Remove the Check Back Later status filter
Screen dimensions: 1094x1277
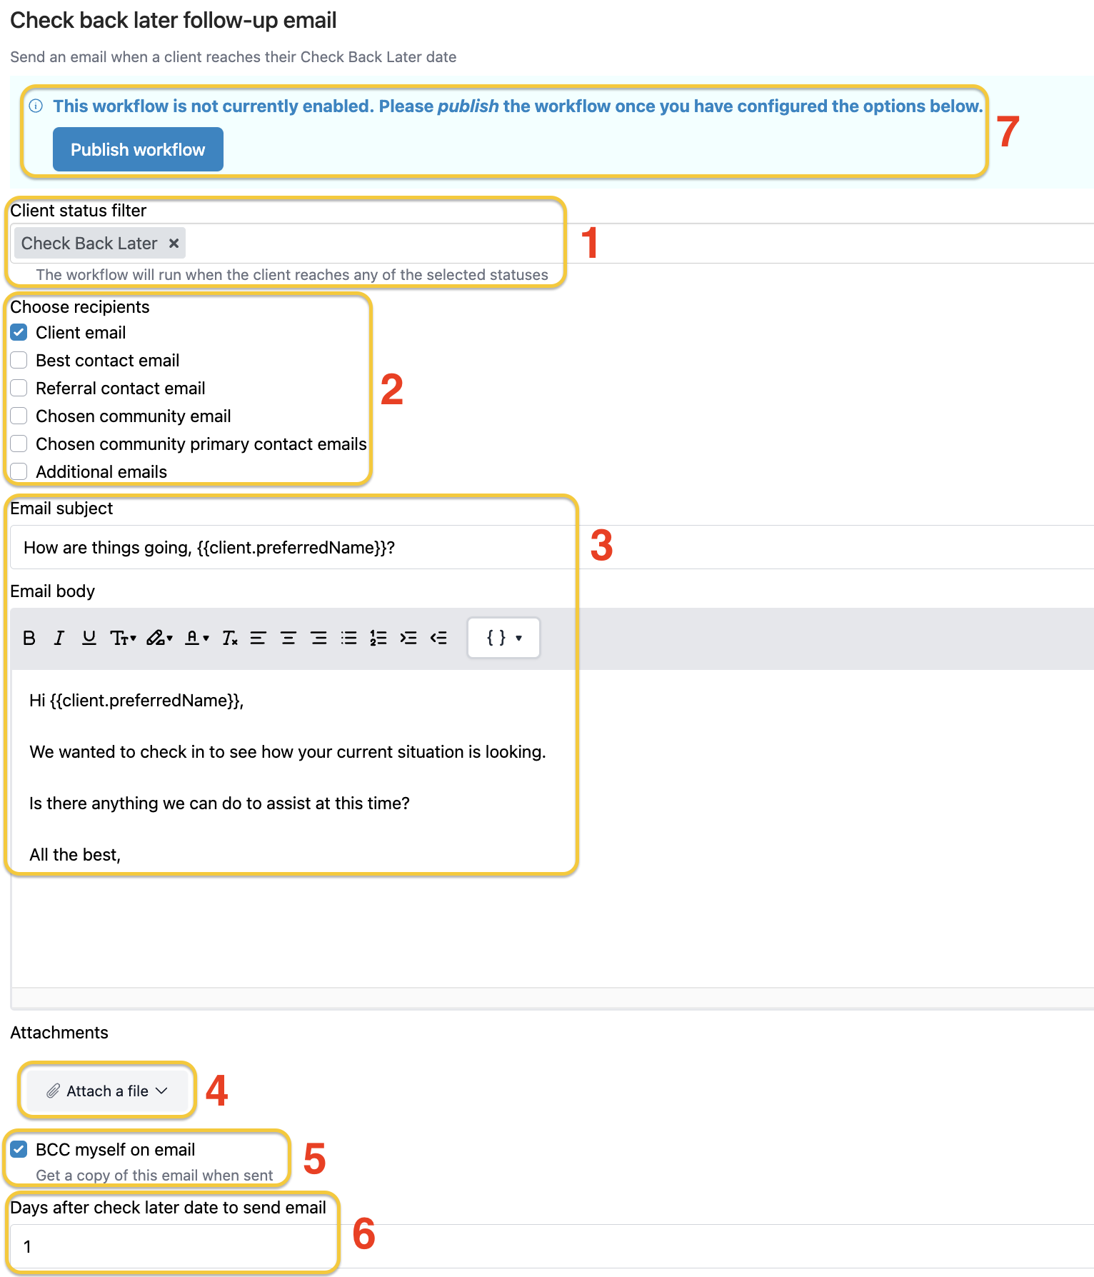[174, 244]
